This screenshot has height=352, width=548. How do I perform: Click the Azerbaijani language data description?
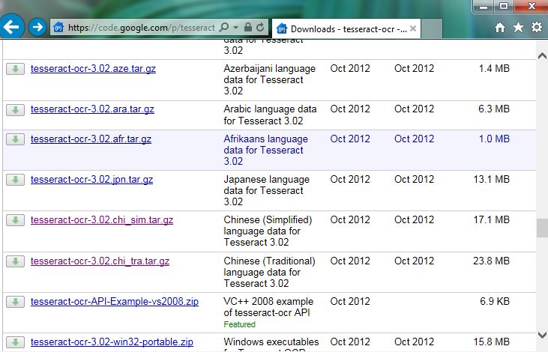pos(269,79)
